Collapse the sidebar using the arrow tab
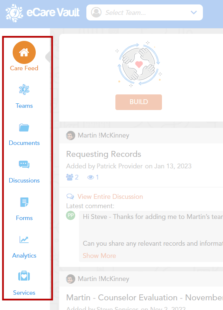 (x=48, y=57)
